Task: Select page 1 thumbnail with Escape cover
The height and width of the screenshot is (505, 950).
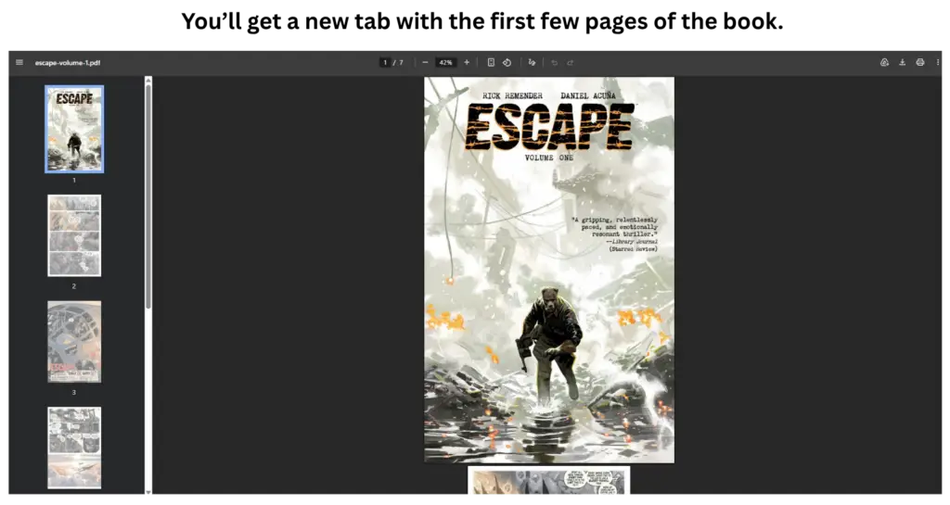Action: [74, 129]
